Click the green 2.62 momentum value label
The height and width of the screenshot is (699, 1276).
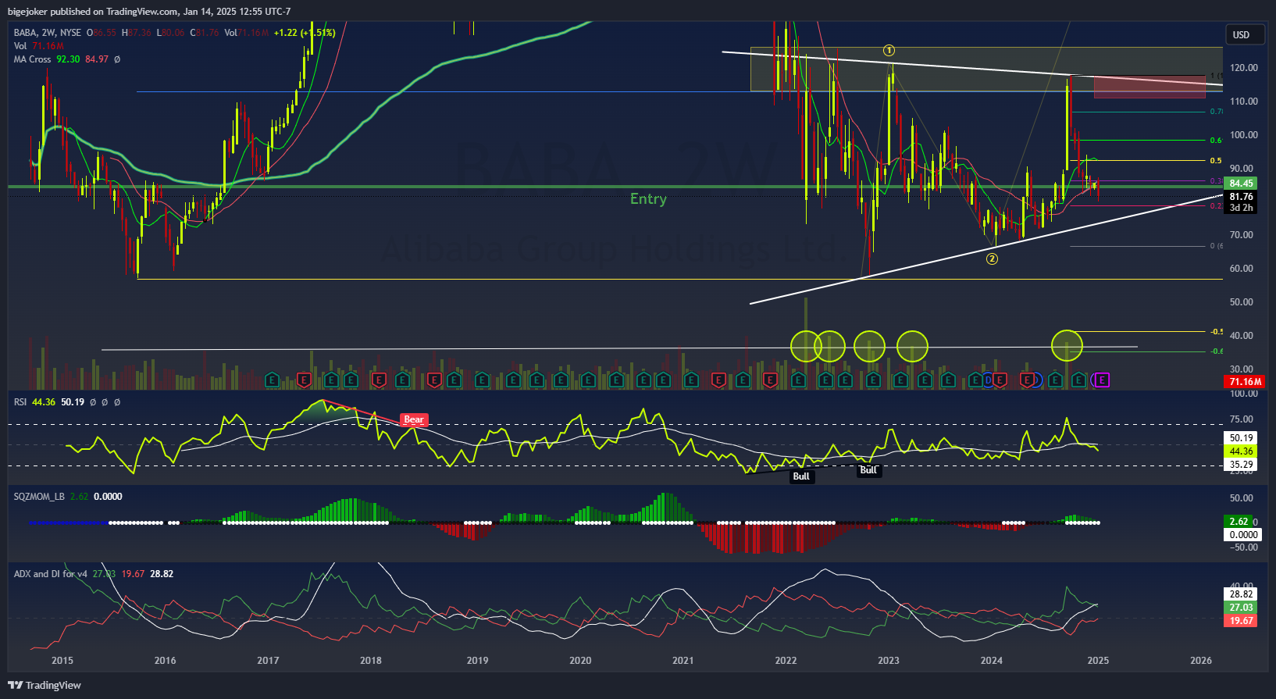tap(1239, 522)
